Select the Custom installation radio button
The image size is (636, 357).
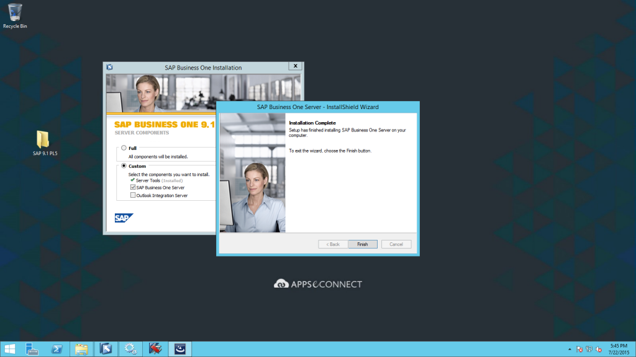pyautogui.click(x=124, y=166)
